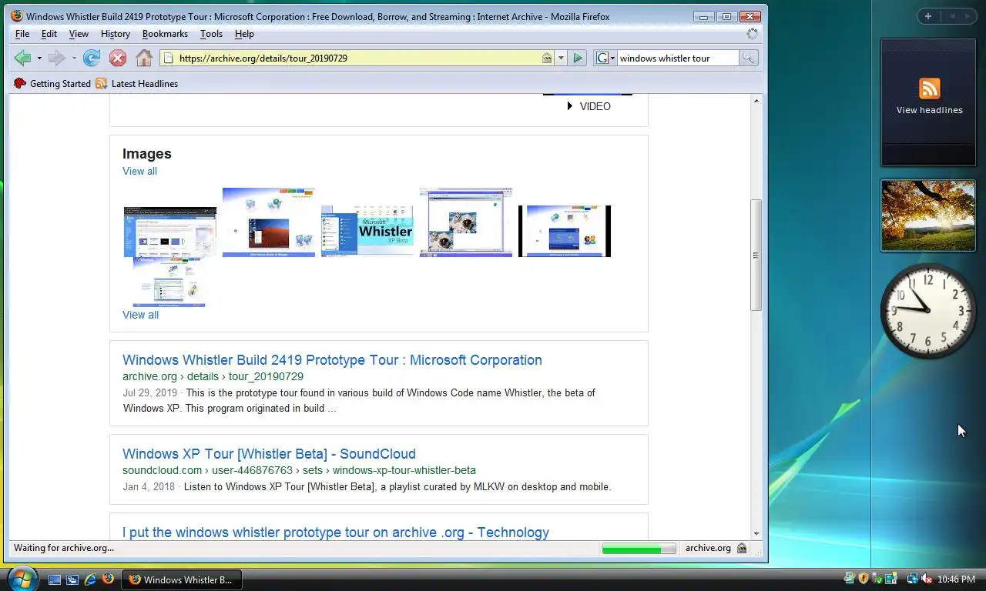Open the thumbnail with the red desert picture
986x591 pixels.
coord(269,222)
